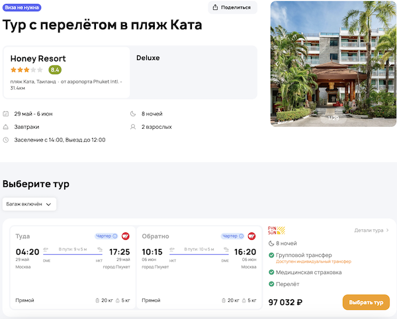Click the 8.4 hotel rating badge
The height and width of the screenshot is (319, 397).
pos(55,69)
